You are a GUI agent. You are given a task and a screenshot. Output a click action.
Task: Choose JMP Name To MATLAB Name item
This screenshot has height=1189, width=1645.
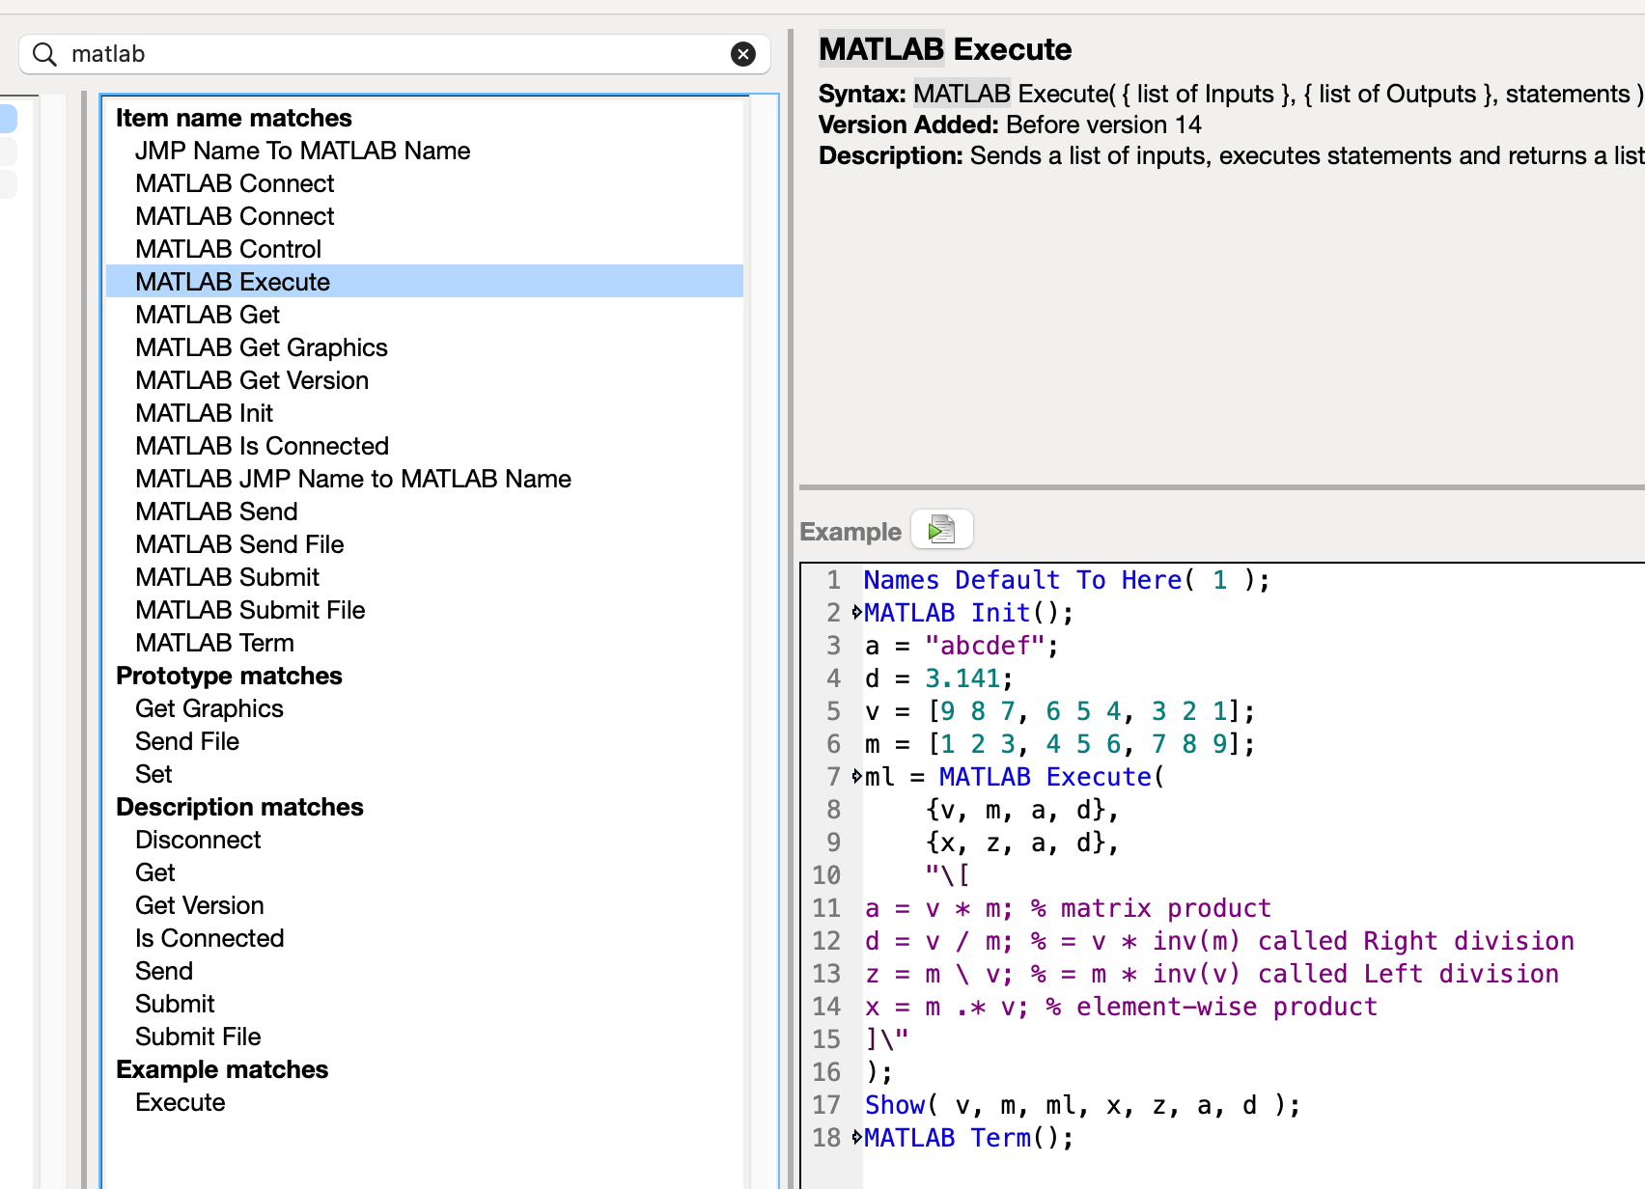tap(302, 151)
